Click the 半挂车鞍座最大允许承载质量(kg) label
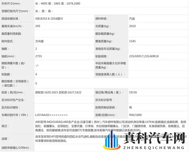This screenshot has width=189, height=152. tap(111, 65)
